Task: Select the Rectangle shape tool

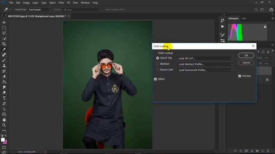Action: 4,114
